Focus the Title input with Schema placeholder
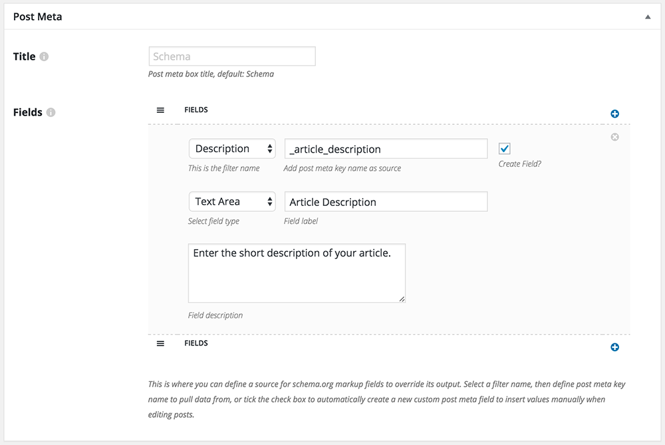The image size is (665, 445). point(232,56)
